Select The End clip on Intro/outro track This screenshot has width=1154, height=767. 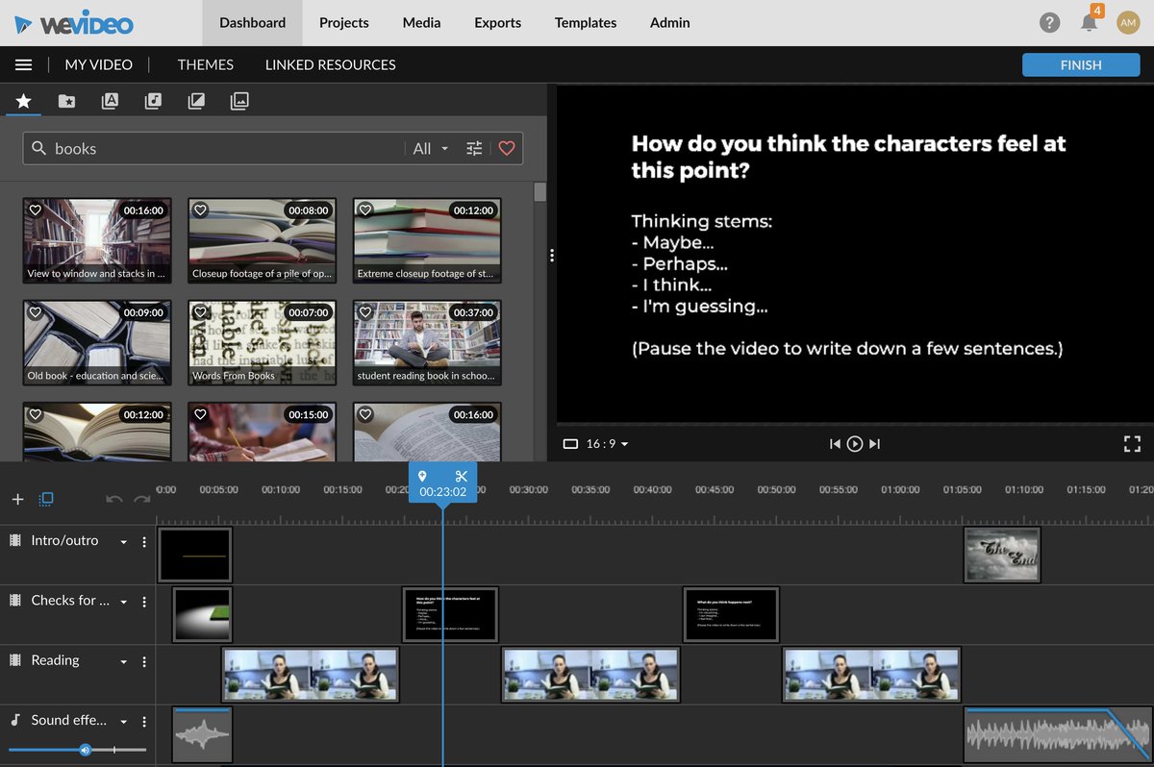point(1002,555)
